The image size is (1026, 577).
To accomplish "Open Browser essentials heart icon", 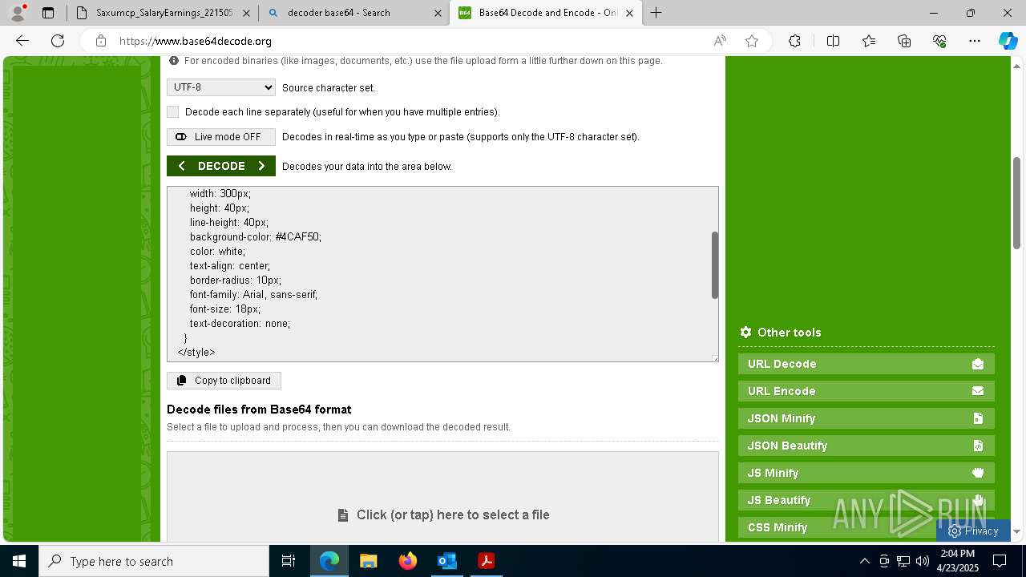I will pos(939,41).
